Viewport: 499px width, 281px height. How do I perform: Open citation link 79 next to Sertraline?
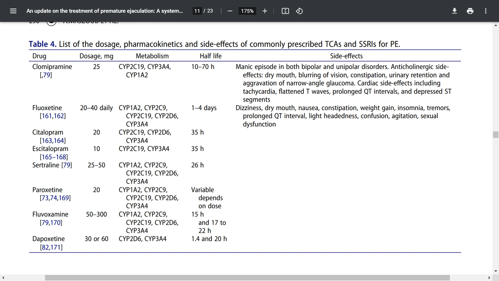tap(67, 165)
